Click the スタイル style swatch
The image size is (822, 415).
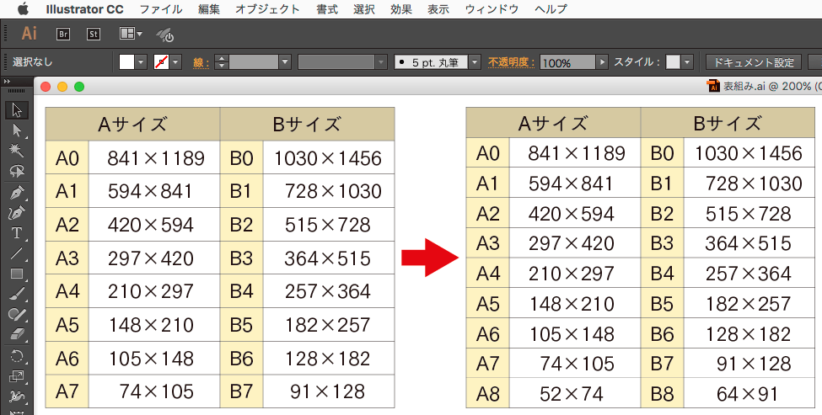(x=673, y=62)
